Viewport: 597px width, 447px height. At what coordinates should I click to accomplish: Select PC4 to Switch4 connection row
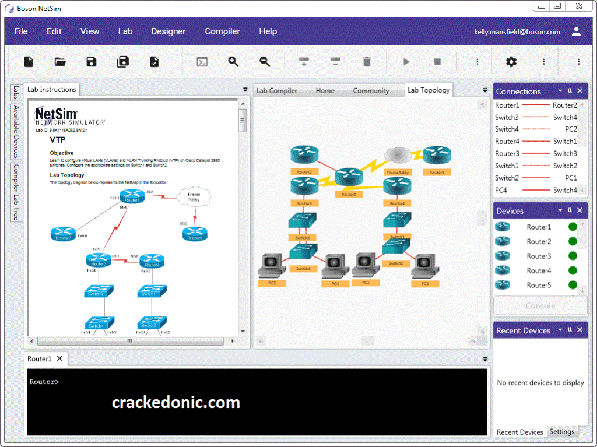536,190
